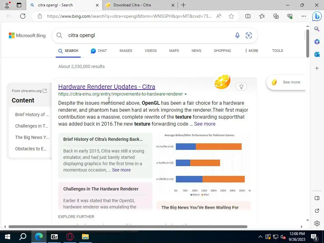Click the Microsoft Bing logo

pyautogui.click(x=27, y=35)
